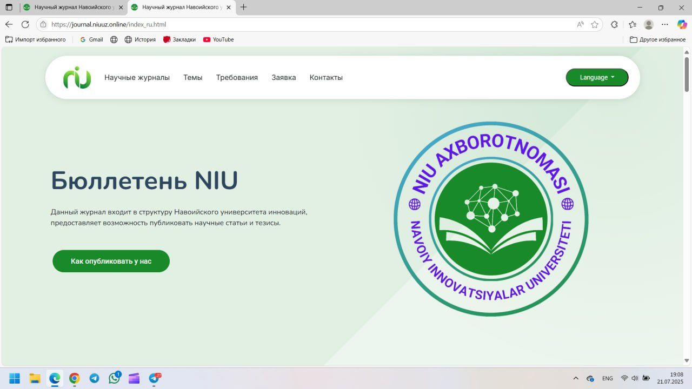Screen dimensions: 692x389
Task: Open Telegram with unread badge in taskbar
Action: pyautogui.click(x=154, y=378)
